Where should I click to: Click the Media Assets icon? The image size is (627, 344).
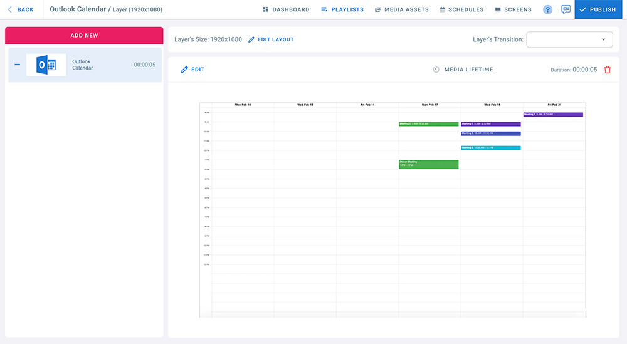pyautogui.click(x=377, y=9)
